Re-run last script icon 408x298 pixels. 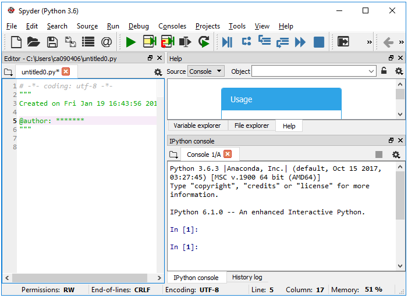click(204, 42)
